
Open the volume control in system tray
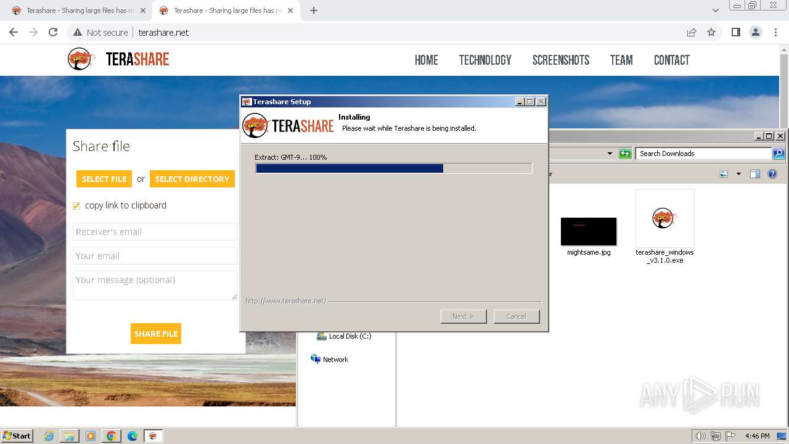coord(700,436)
